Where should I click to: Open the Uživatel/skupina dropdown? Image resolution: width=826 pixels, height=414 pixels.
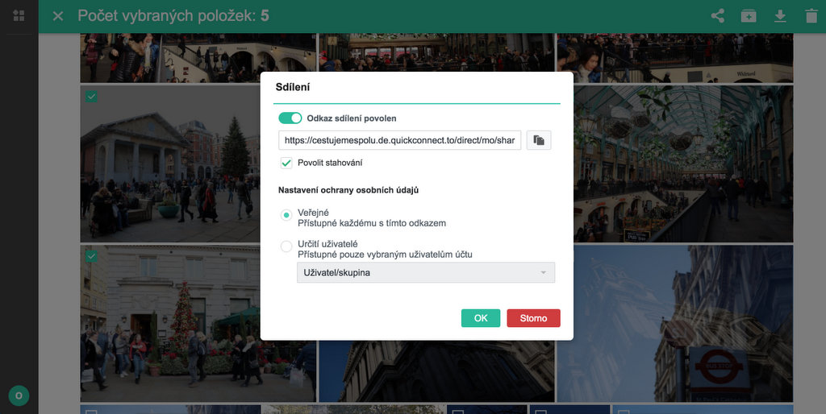click(x=425, y=273)
